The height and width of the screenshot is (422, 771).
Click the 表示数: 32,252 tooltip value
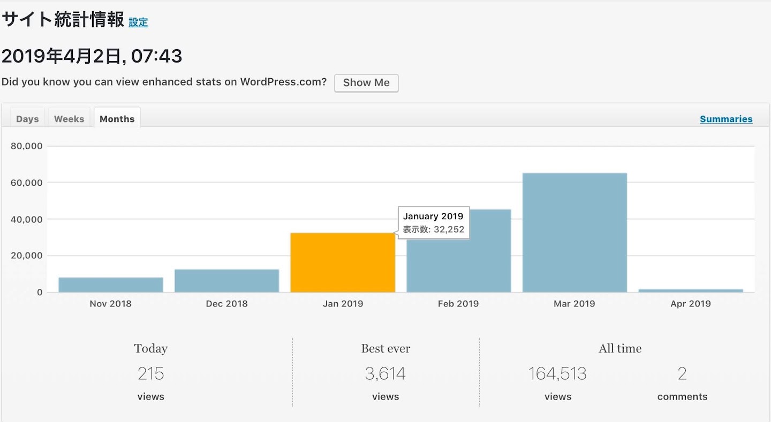pos(434,230)
